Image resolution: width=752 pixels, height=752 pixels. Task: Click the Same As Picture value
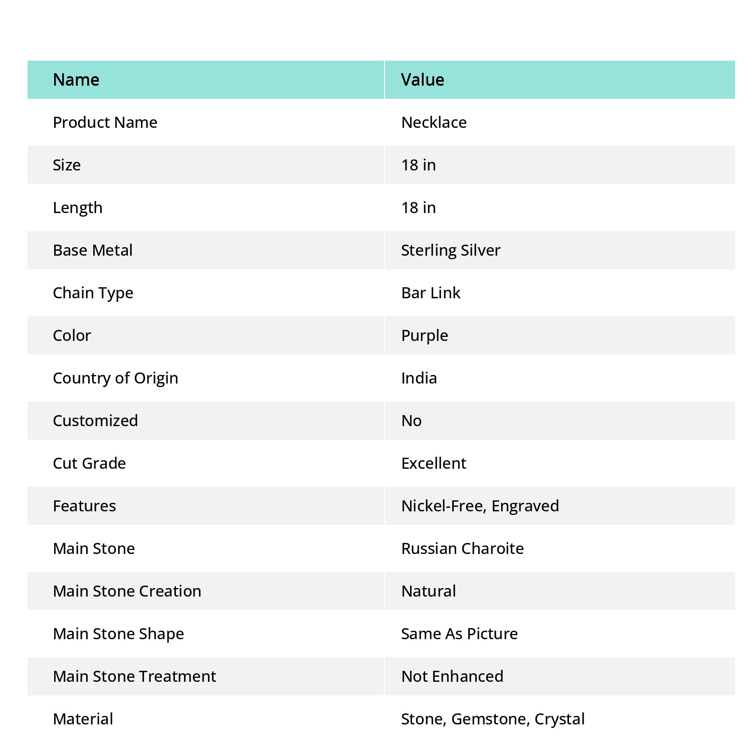[x=460, y=634]
